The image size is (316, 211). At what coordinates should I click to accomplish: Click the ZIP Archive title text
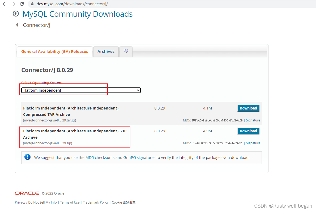(x=75, y=134)
